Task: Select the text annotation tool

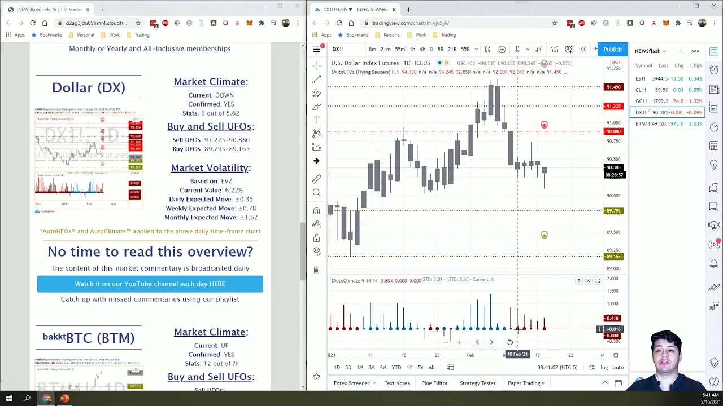Action: pyautogui.click(x=316, y=120)
